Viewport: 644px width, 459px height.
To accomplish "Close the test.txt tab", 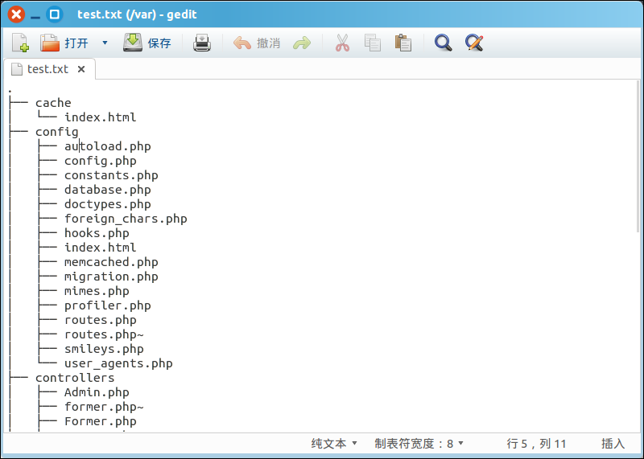I will click(x=81, y=69).
